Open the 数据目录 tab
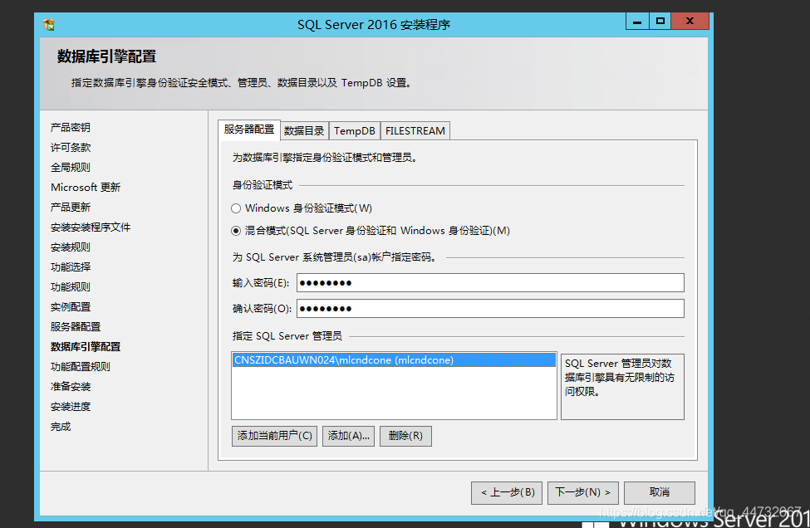 pos(304,130)
